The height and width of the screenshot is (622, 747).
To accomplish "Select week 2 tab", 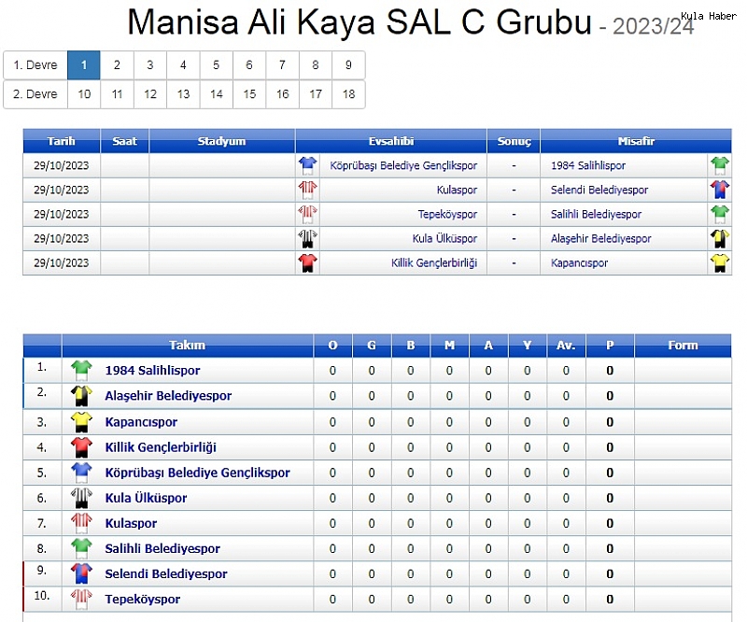I will [x=118, y=65].
